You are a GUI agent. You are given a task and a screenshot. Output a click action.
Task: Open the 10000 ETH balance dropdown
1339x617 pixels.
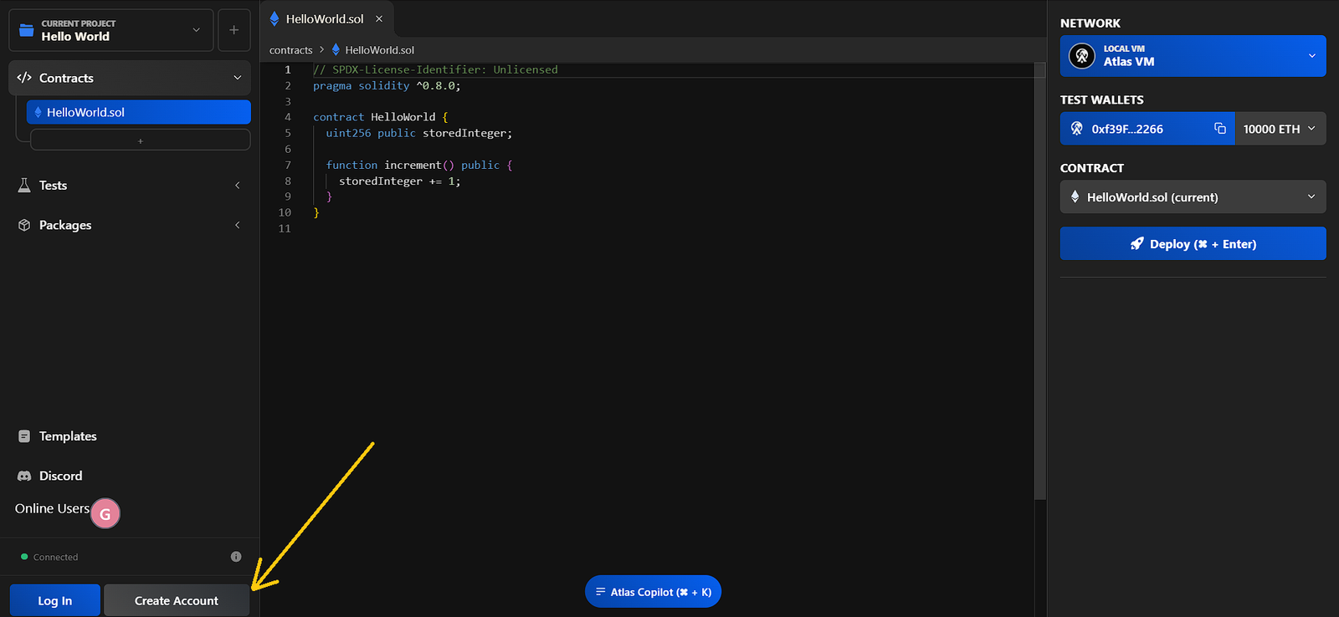click(1280, 129)
